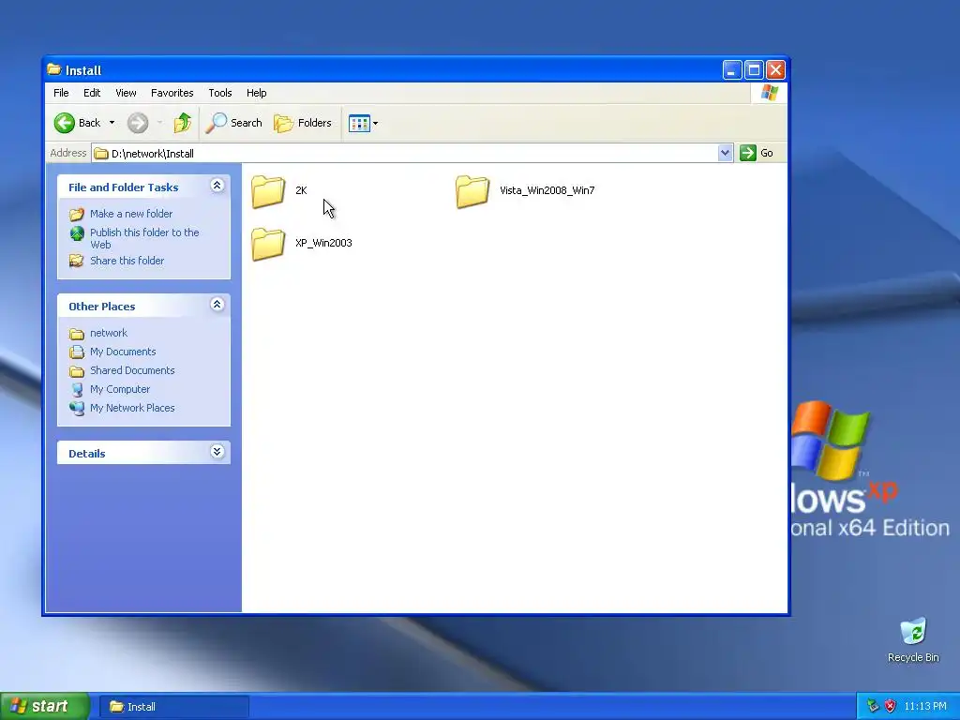960x720 pixels.
Task: Click the Up one level folder icon
Action: point(183,123)
